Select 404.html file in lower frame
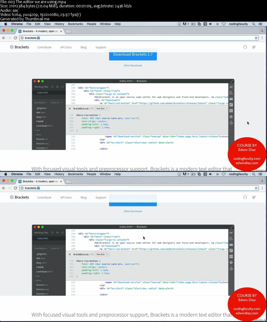Screen dimensions: 267x322 coord(41,258)
